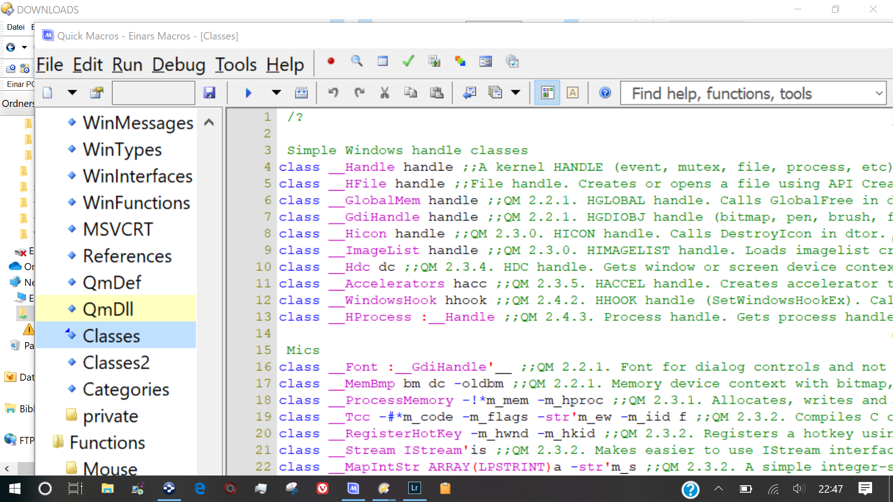Open the blue Help question icon

click(605, 92)
